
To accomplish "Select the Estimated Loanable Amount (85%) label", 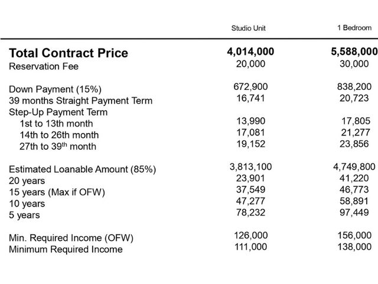I will [x=83, y=169].
